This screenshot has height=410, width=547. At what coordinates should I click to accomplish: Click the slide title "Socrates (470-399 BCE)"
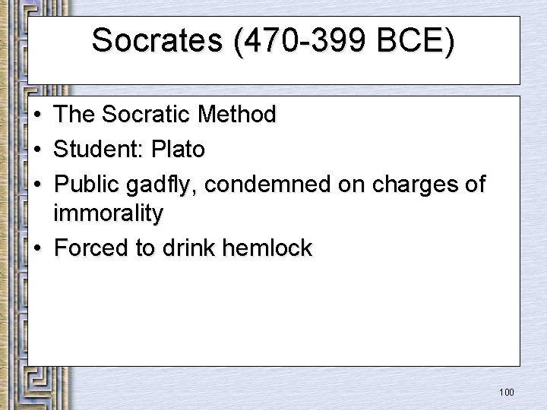[x=273, y=41]
